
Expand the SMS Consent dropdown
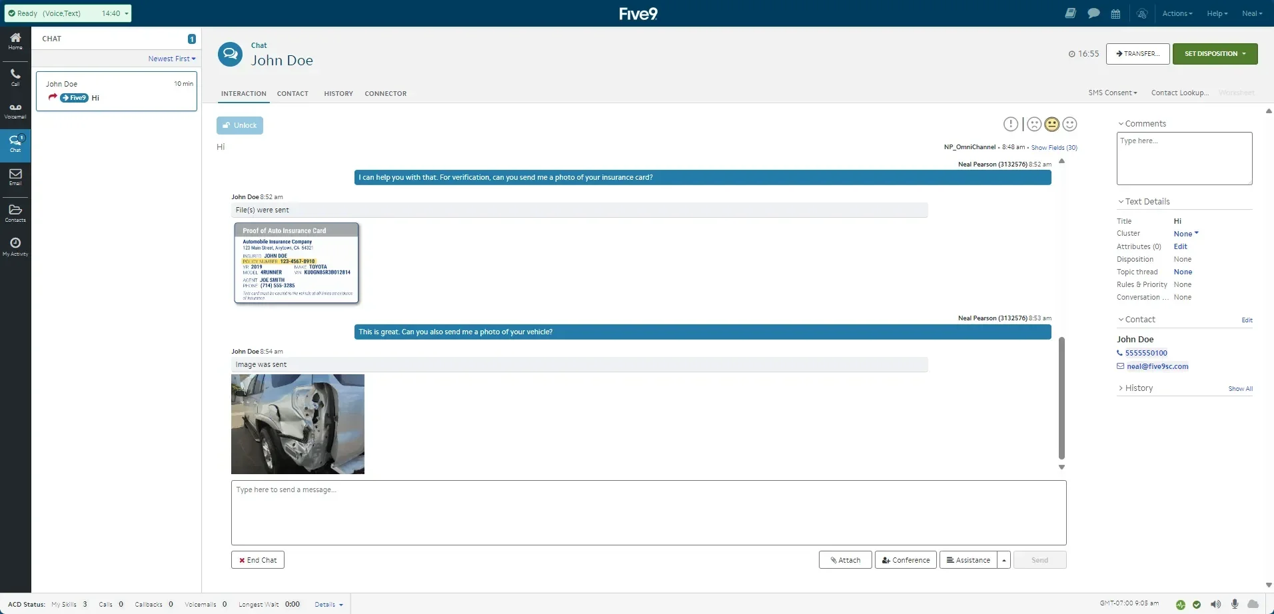click(1111, 93)
